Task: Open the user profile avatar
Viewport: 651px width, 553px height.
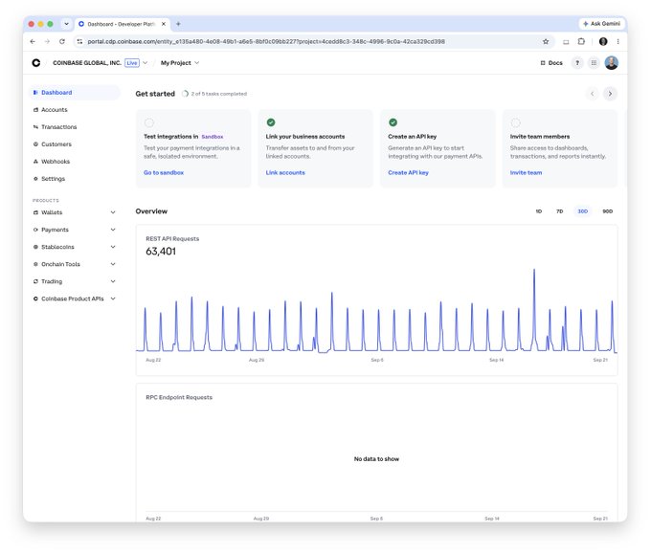Action: pos(611,63)
